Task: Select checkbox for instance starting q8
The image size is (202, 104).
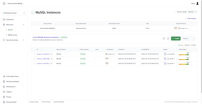Action: click(35, 59)
